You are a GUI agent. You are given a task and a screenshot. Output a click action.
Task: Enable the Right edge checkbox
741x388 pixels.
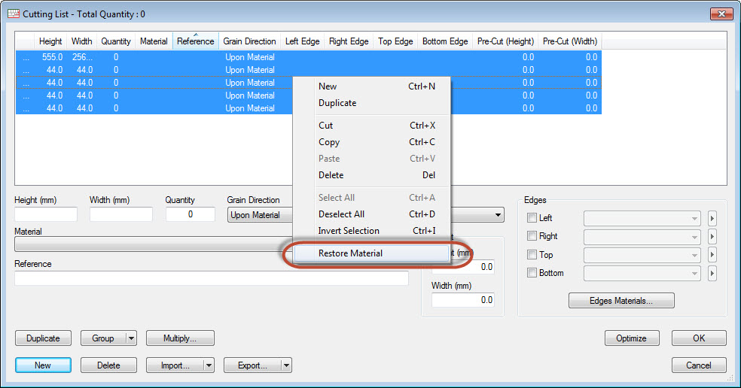point(532,236)
